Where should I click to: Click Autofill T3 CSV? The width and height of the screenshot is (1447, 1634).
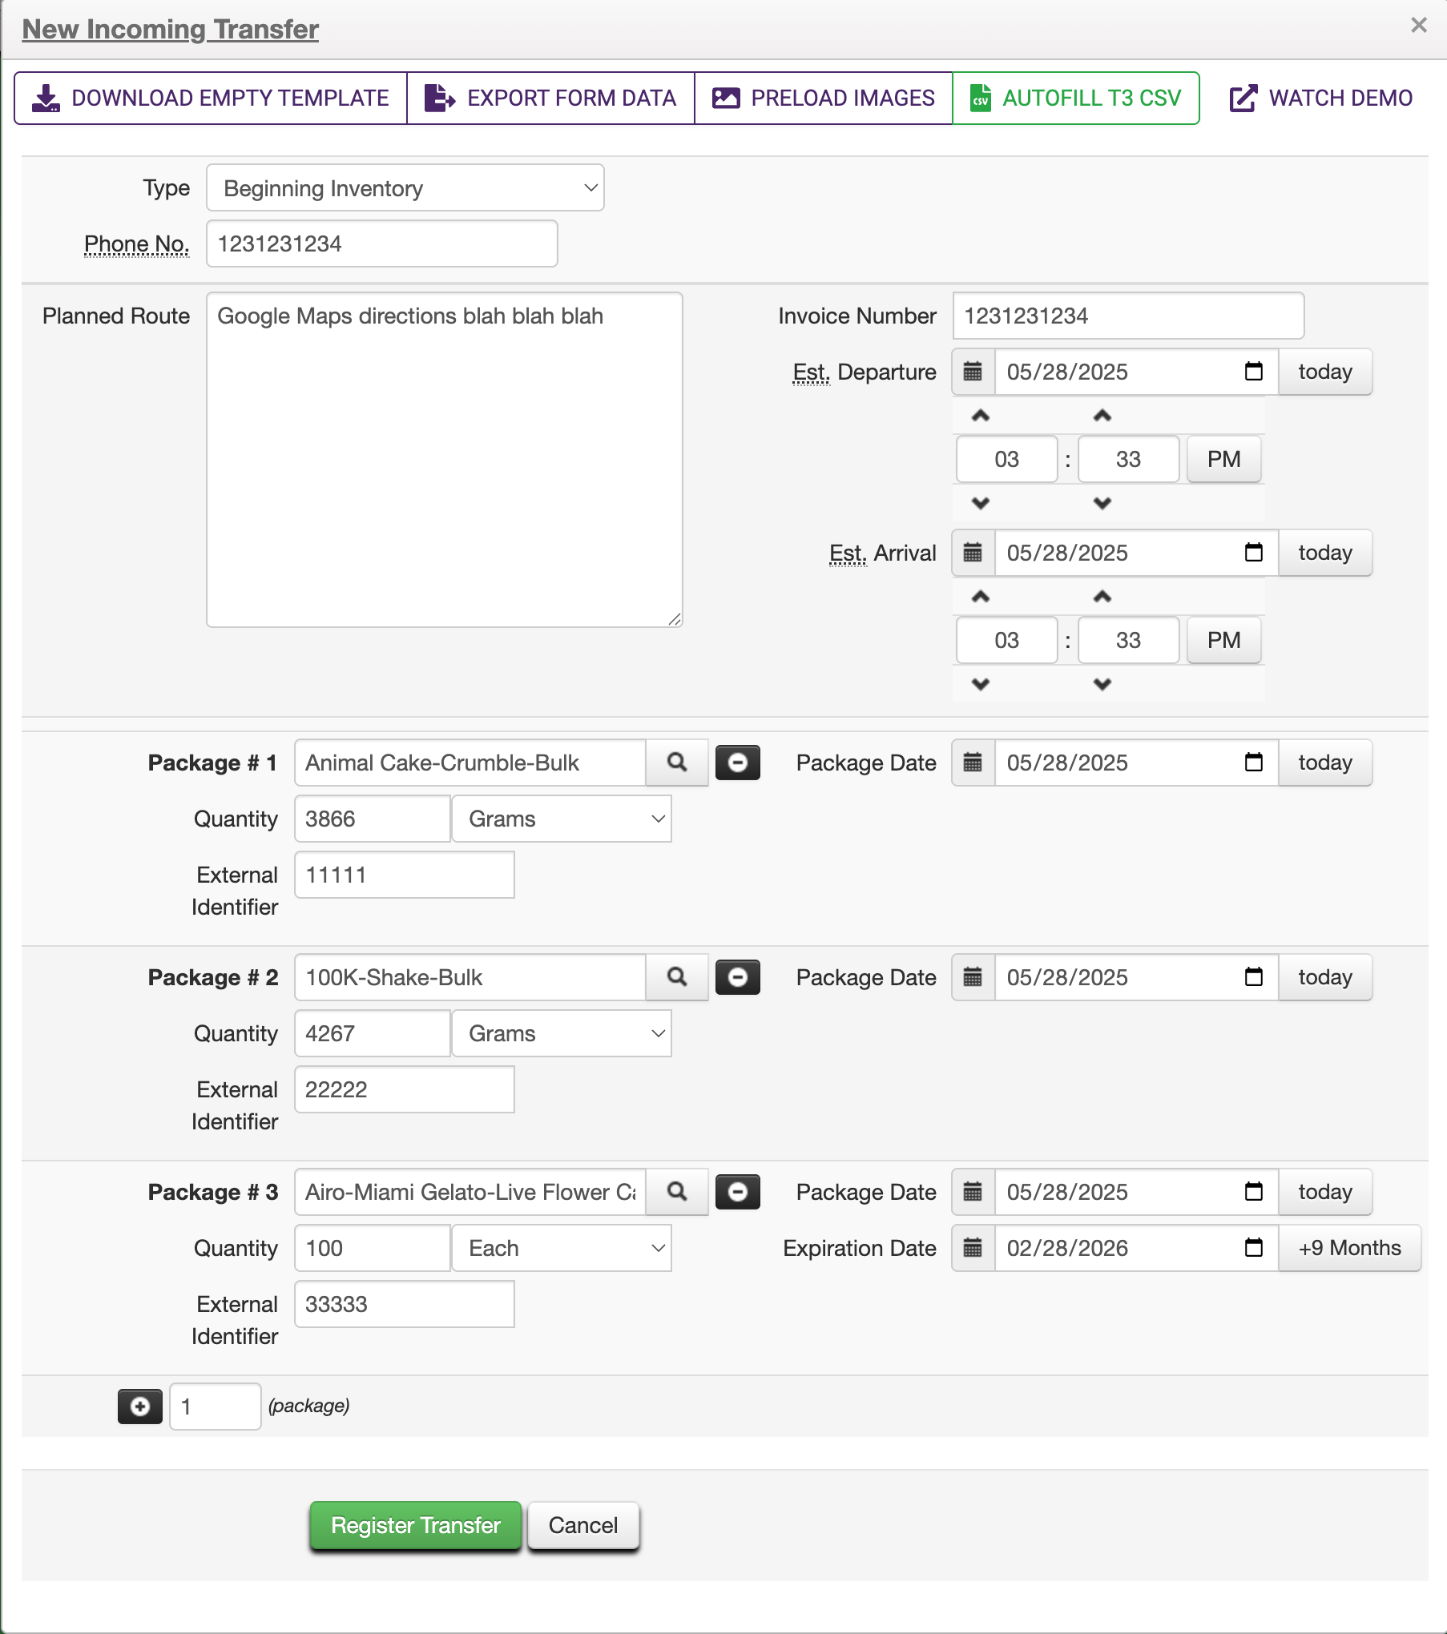click(1075, 99)
